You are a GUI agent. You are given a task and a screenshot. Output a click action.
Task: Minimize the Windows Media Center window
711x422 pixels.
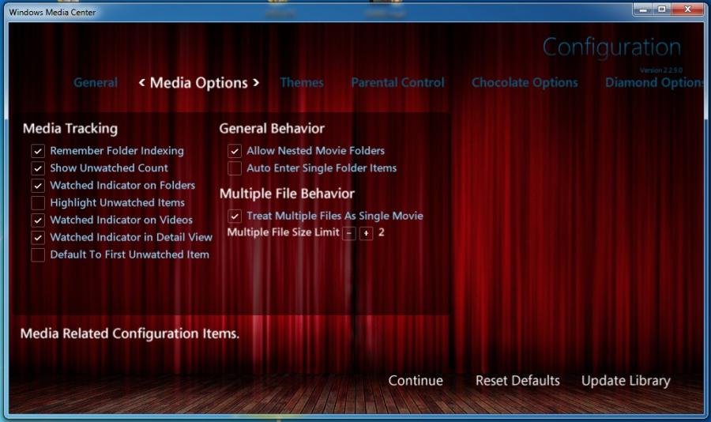643,9
